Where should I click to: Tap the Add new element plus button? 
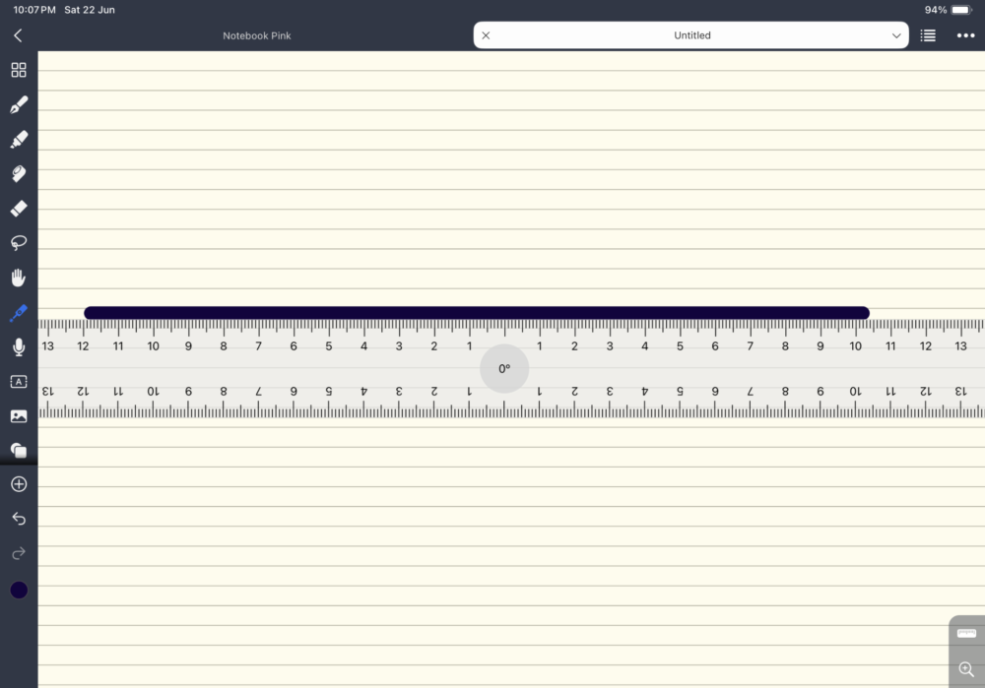[x=18, y=483]
